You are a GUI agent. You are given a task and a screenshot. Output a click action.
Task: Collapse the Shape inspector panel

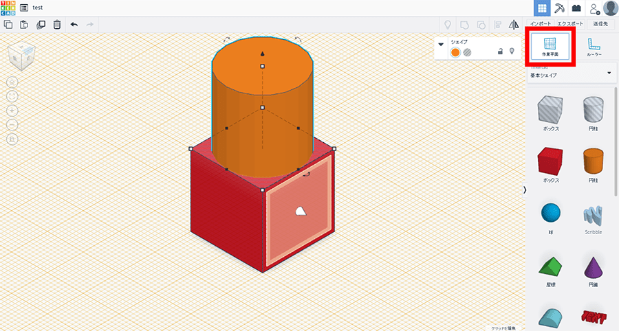click(x=441, y=44)
